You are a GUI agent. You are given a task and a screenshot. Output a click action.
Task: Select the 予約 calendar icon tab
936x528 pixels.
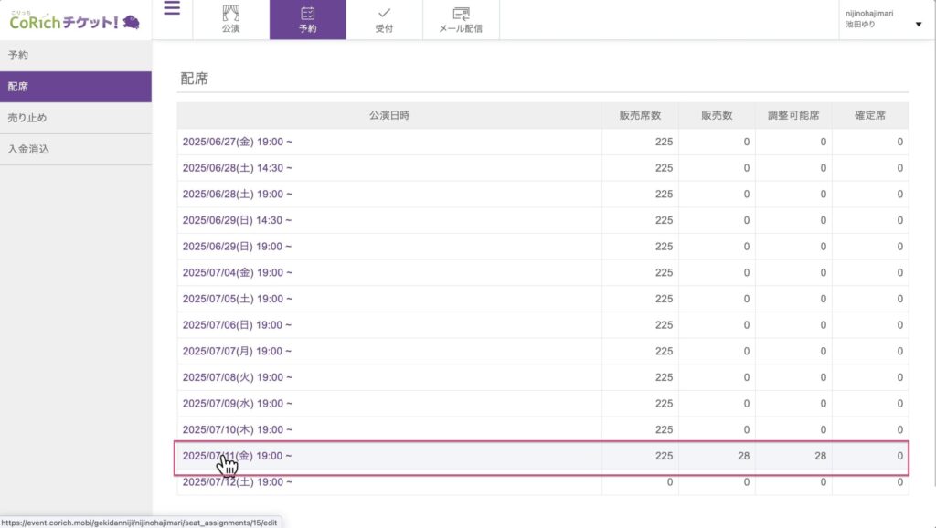click(x=307, y=14)
